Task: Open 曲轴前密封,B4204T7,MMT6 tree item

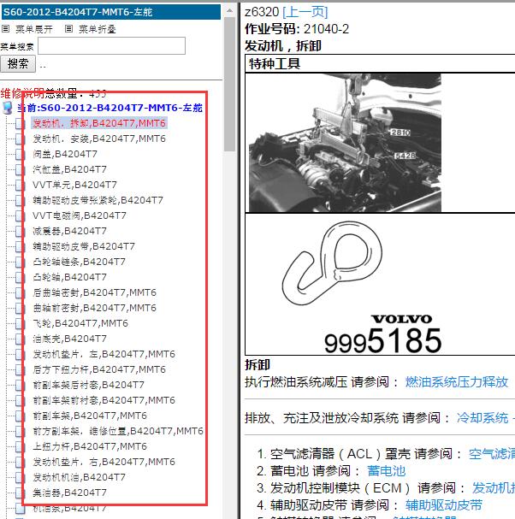Action: click(x=94, y=308)
